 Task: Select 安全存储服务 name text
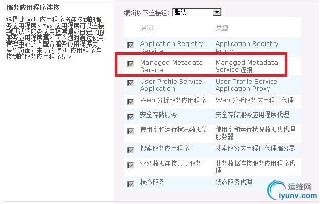[158, 115]
